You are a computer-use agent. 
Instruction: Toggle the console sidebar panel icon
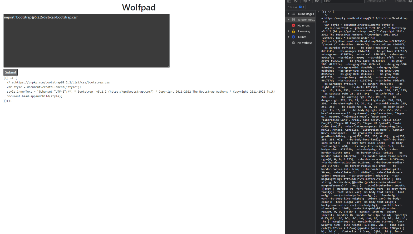[x=289, y=1]
